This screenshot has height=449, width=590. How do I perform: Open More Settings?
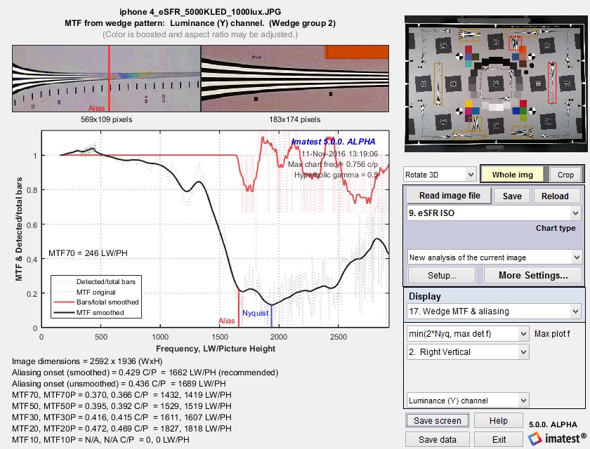(x=533, y=276)
